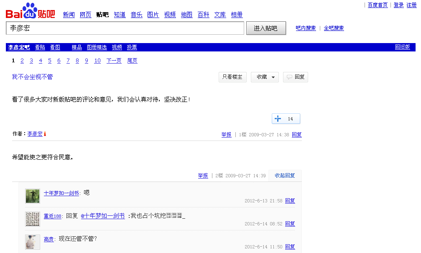Select 贴吧 in top navigation
This screenshot has height=253, width=421.
pos(102,15)
